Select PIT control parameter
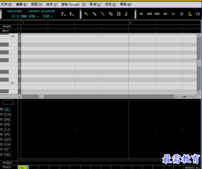The width and height of the screenshot is (202, 169). tap(7, 150)
